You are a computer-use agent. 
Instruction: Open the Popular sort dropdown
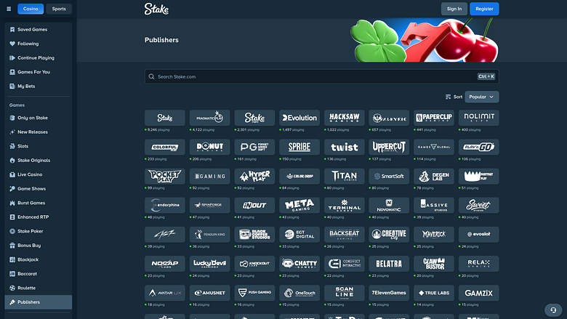click(482, 97)
